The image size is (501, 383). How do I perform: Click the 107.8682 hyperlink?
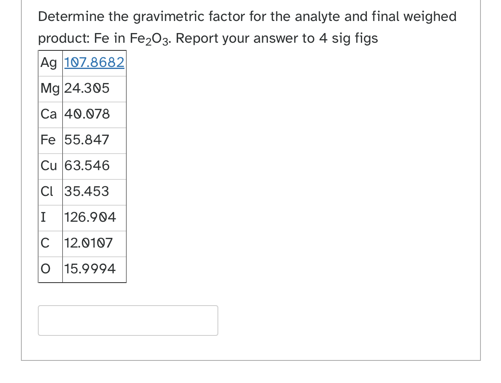click(94, 62)
